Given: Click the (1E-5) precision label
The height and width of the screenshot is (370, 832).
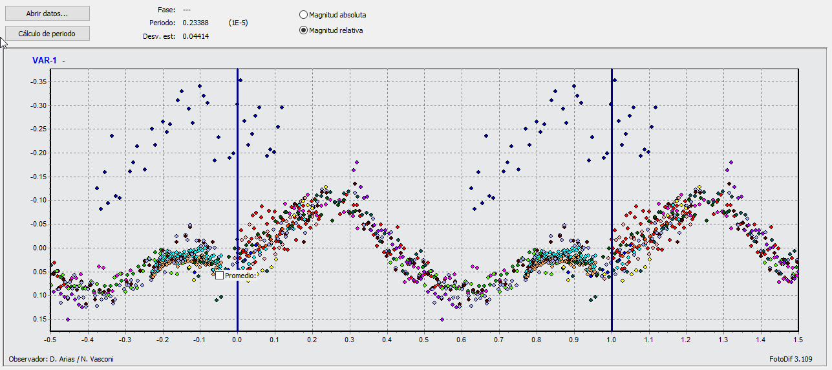Looking at the screenshot, I should 239,23.
